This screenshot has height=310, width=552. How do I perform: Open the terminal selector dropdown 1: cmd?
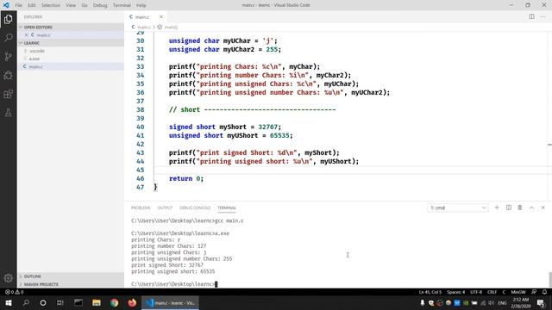click(458, 208)
